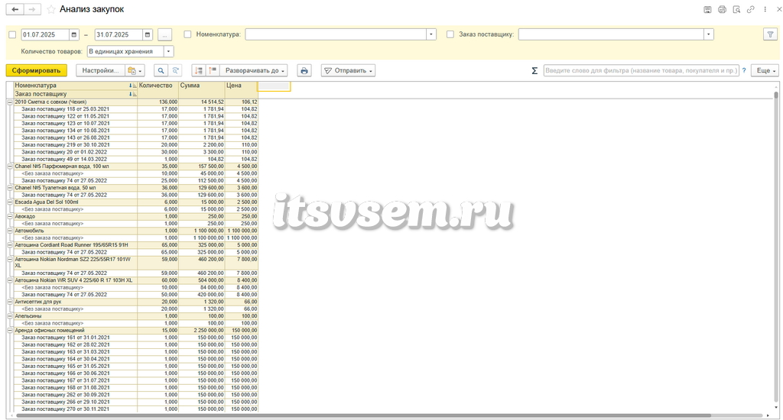Click the horizontal scrollbar at the bottom

pyautogui.click(x=363, y=415)
